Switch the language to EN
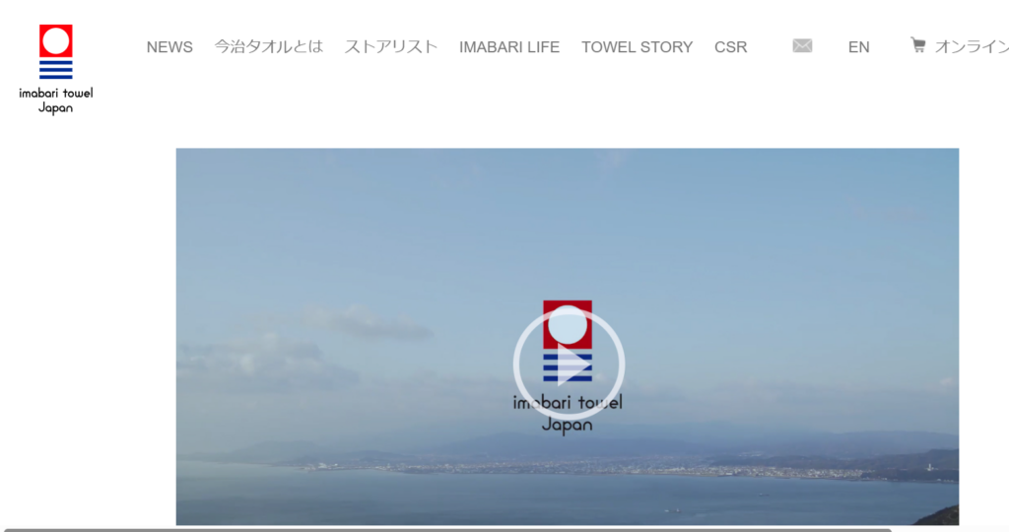The height and width of the screenshot is (532, 1009). pos(858,46)
